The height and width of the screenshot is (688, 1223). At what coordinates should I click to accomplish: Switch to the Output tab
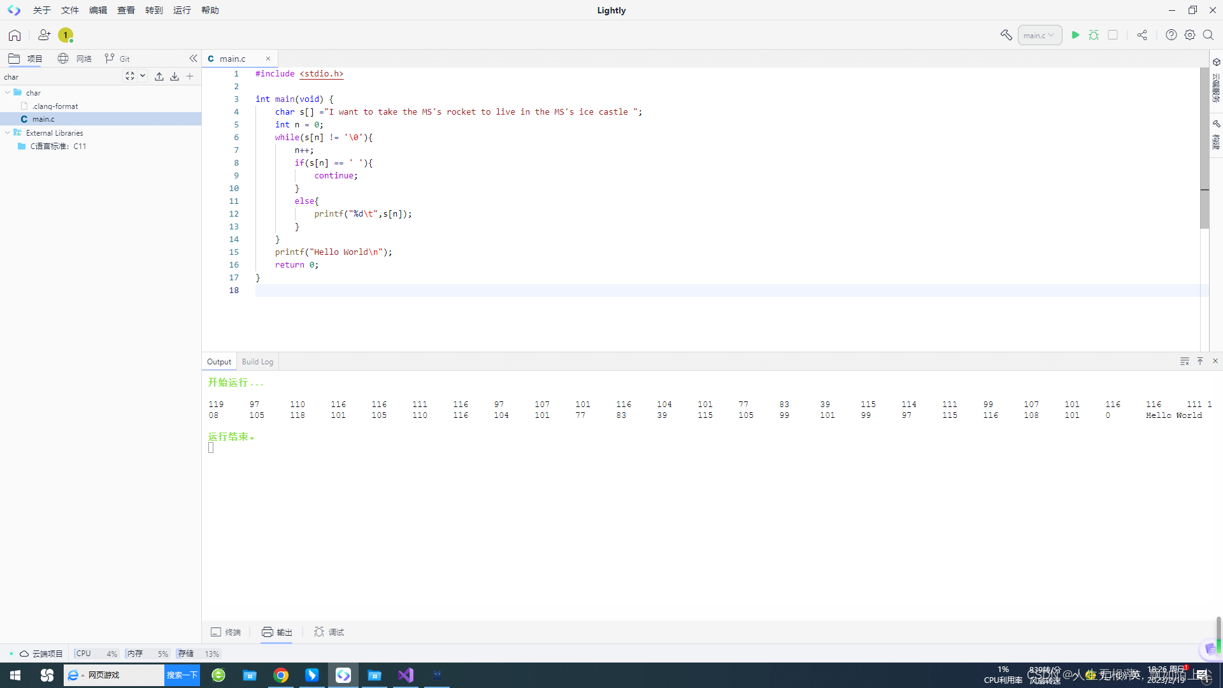(219, 362)
